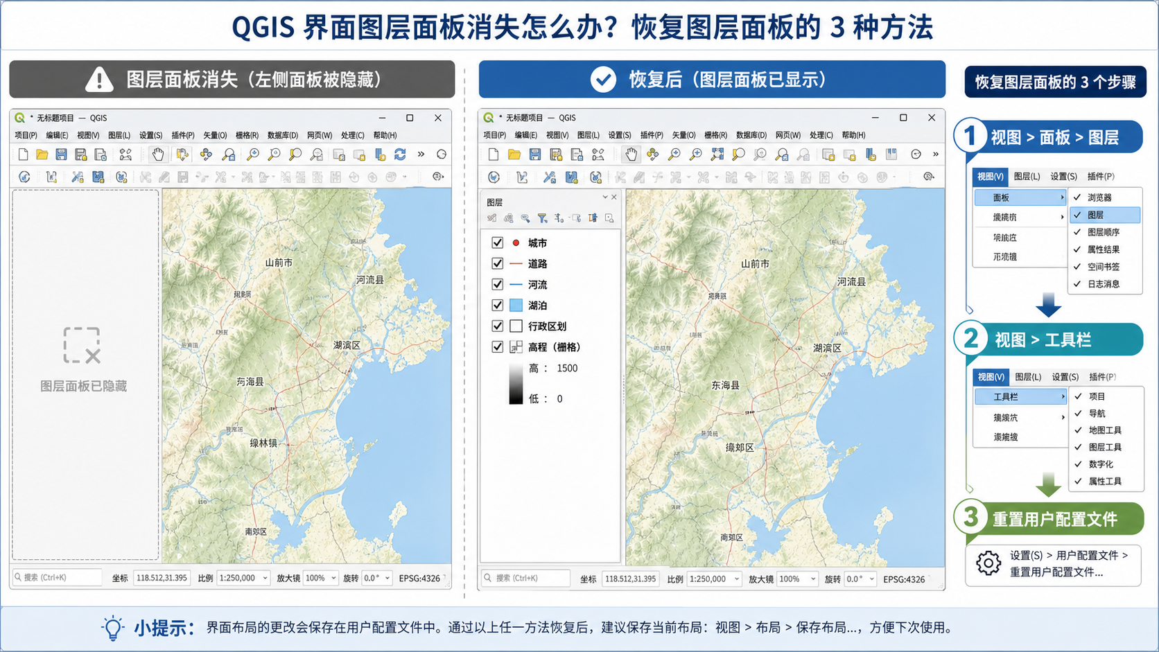This screenshot has height=652, width=1159.
Task: Close the 图层 panel with its X button
Action: 613,197
